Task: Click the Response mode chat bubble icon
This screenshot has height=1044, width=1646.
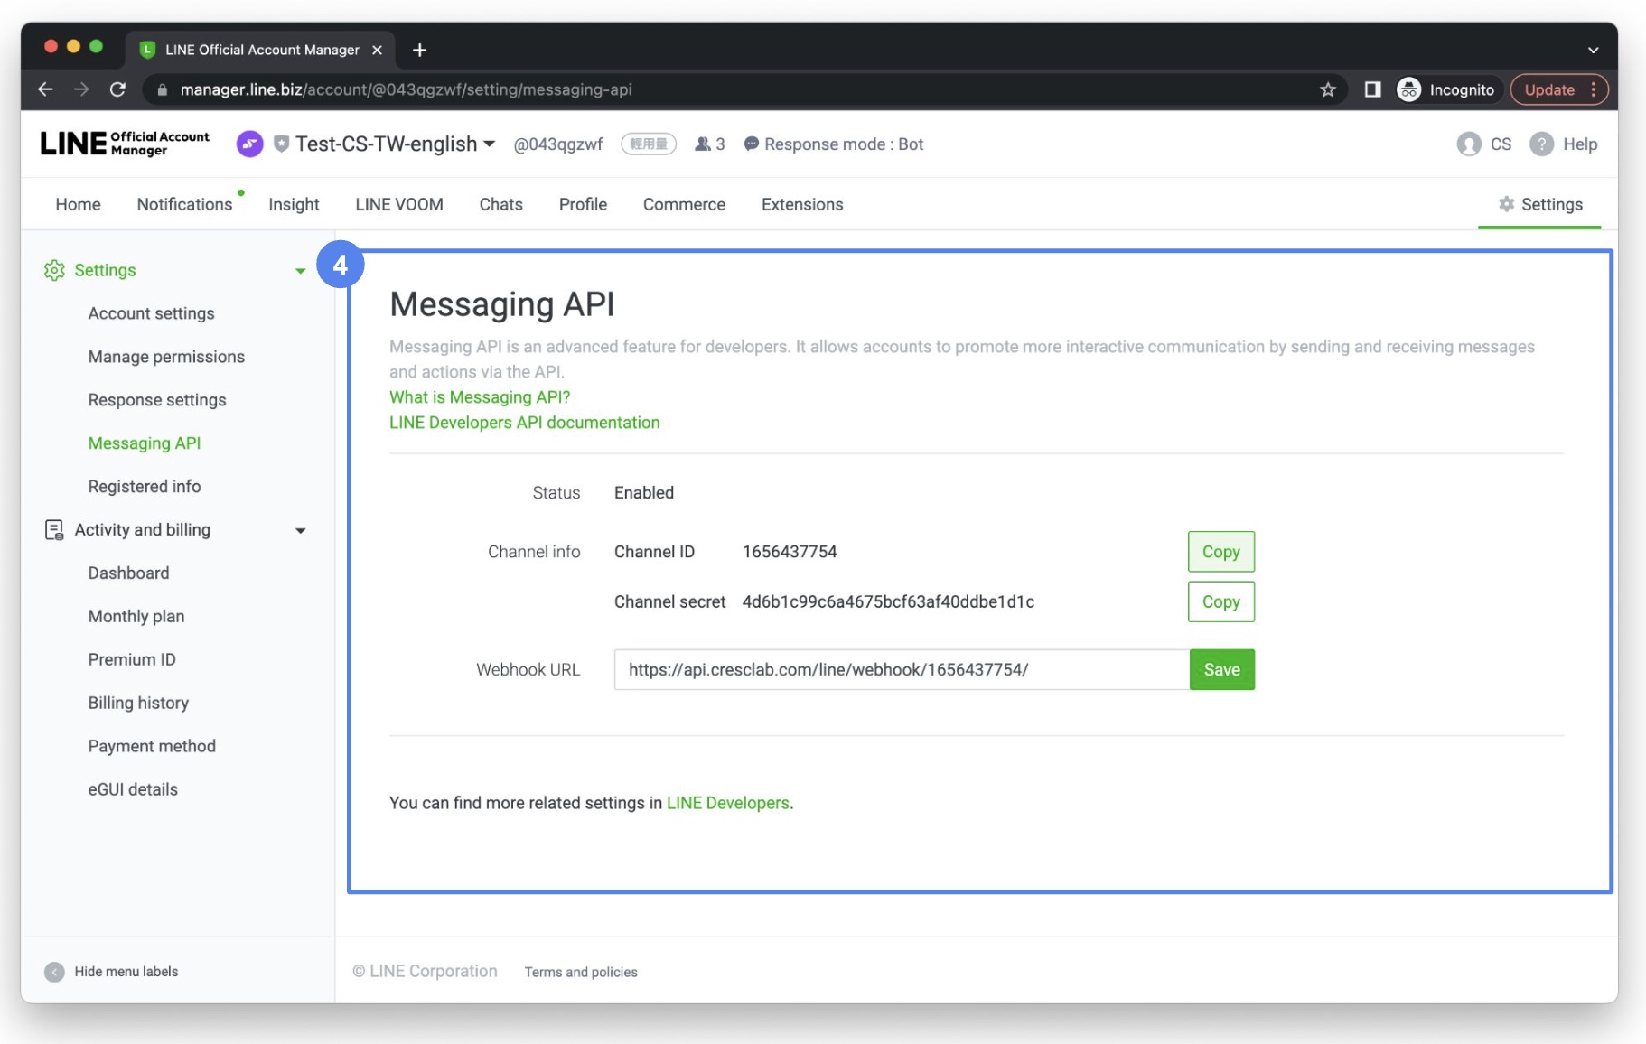Action: click(x=750, y=144)
